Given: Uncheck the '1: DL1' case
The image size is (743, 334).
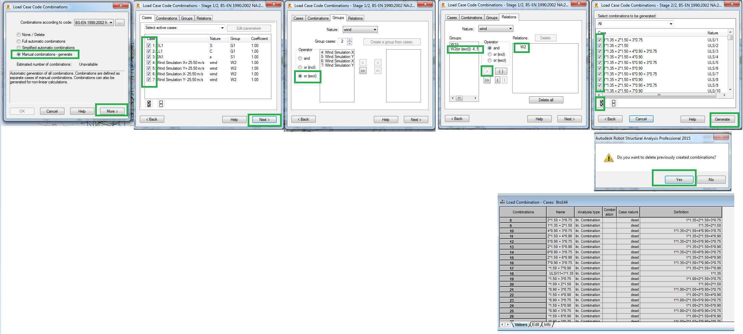Looking at the screenshot, I should coord(149,45).
